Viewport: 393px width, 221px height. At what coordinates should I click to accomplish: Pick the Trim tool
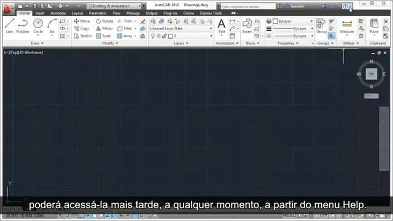pyautogui.click(x=125, y=21)
